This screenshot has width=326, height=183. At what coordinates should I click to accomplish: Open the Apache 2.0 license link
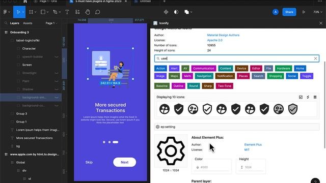pos(214,40)
